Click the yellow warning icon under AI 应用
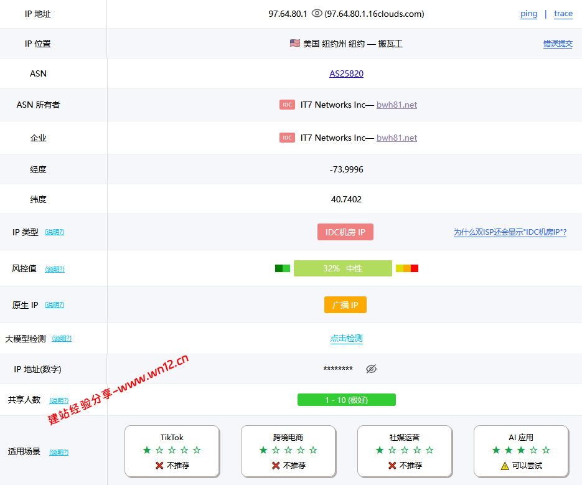The image size is (582, 485). click(x=505, y=466)
